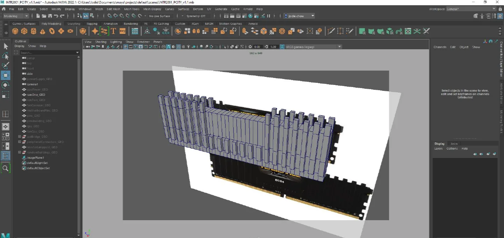Create a polygon cone from the shelf
The height and width of the screenshot is (238, 504).
point(42,31)
